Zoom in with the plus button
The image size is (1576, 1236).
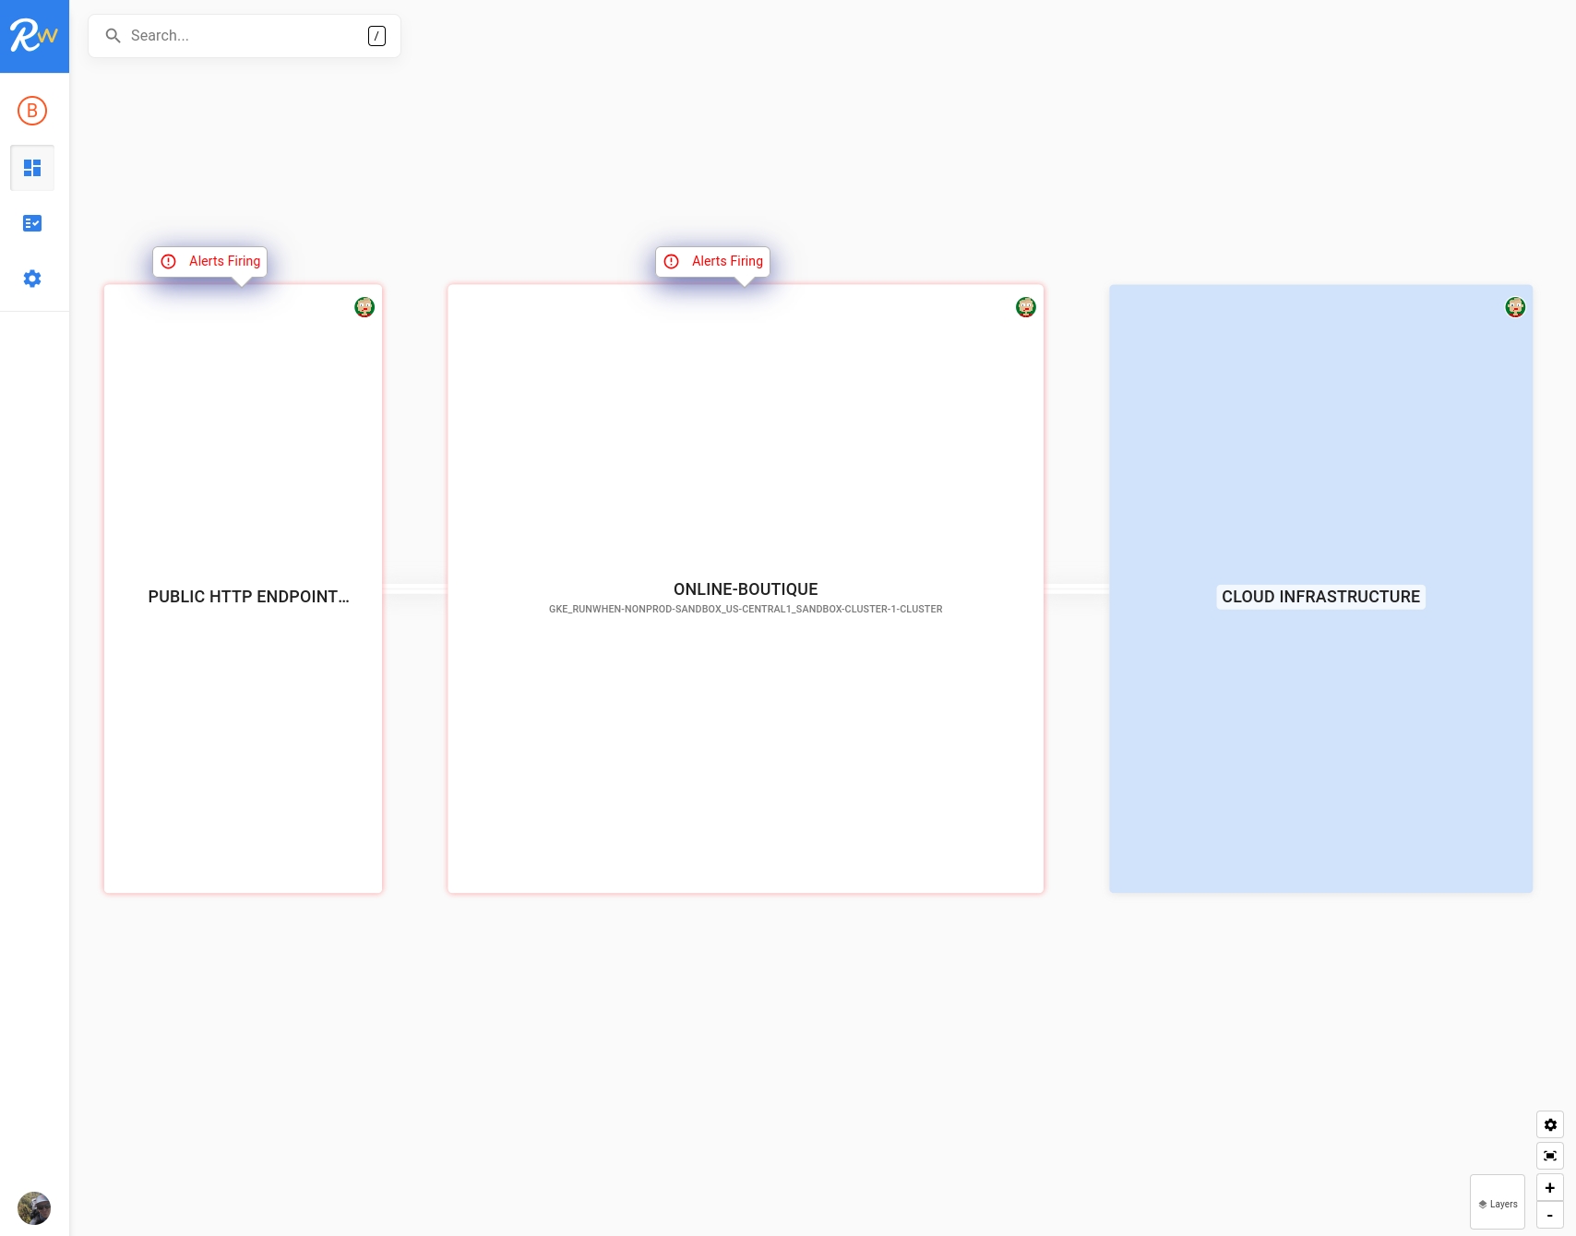(x=1550, y=1188)
